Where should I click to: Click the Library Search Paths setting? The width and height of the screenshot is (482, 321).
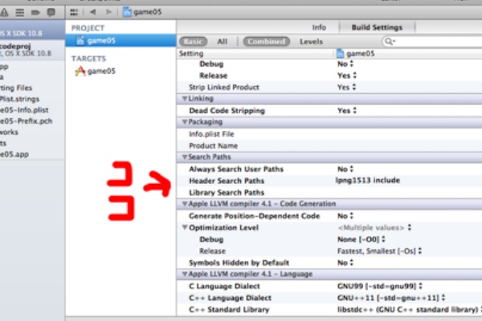click(226, 193)
